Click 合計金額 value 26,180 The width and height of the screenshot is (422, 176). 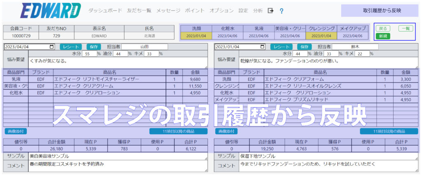(x=56, y=149)
